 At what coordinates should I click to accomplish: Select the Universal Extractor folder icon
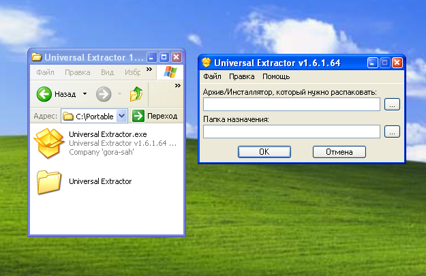pos(49,182)
